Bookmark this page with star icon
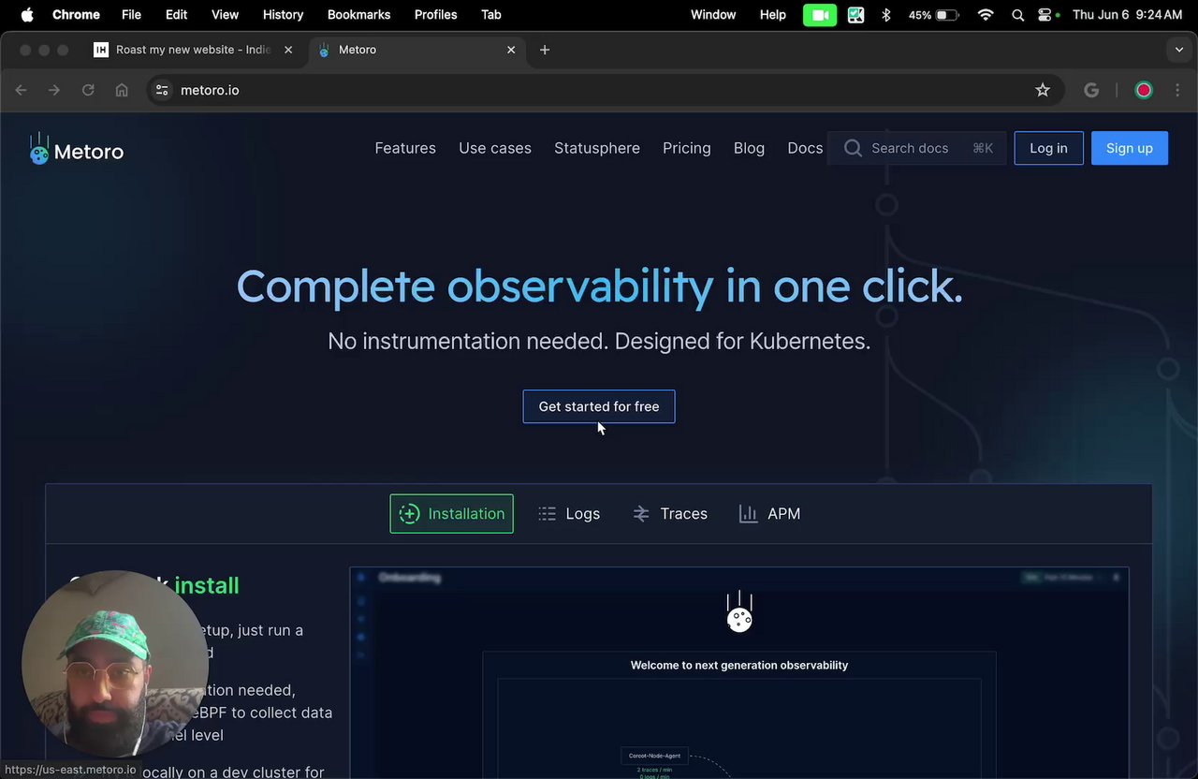Image resolution: width=1198 pixels, height=779 pixels. (x=1043, y=90)
